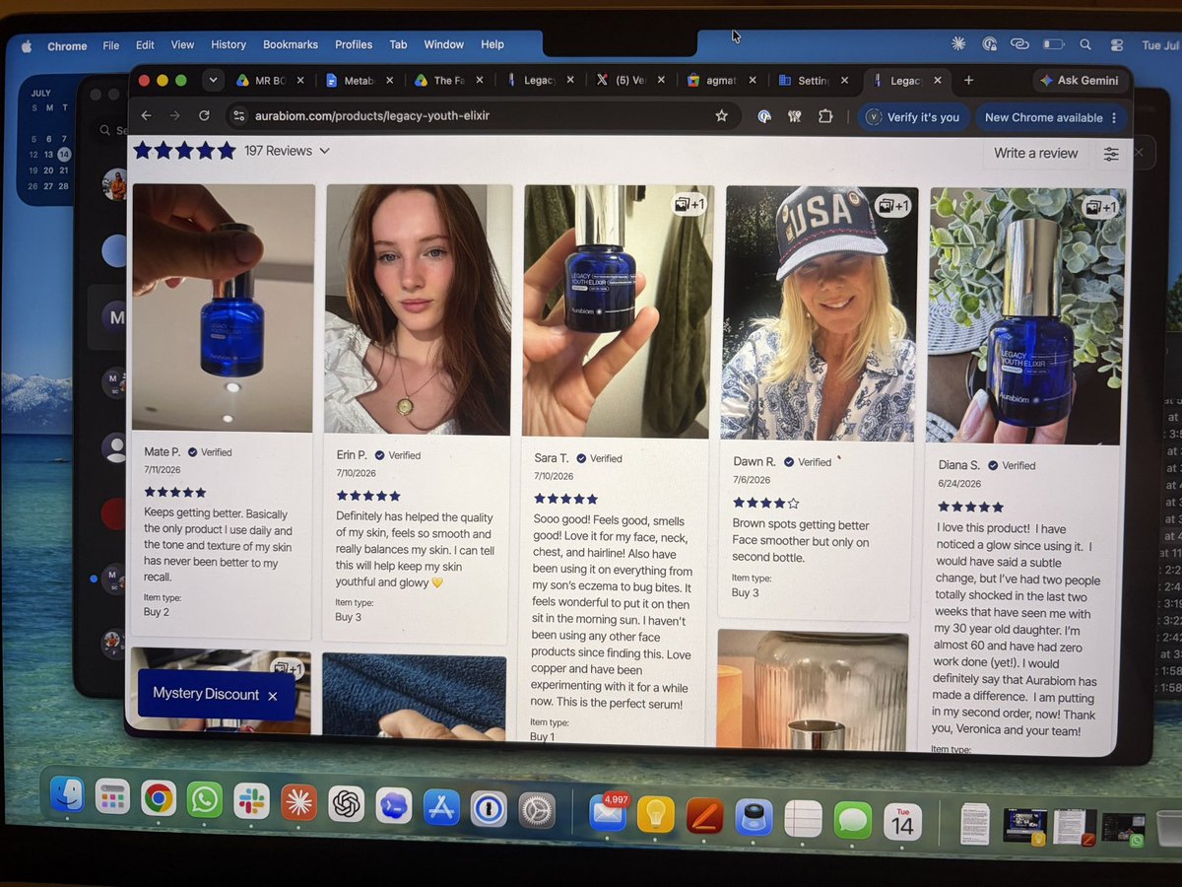Reload the aurabiom product page
The width and height of the screenshot is (1182, 887).
point(204,116)
